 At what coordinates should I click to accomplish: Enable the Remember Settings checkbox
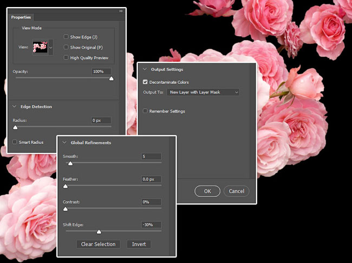[145, 111]
